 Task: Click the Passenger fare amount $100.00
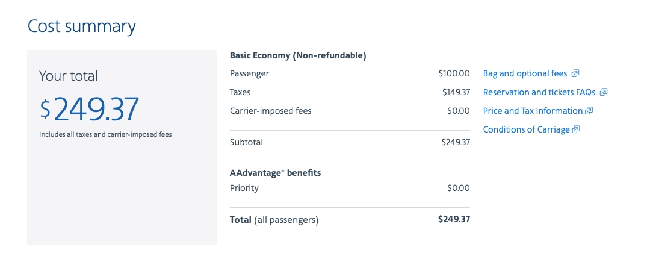pos(454,73)
